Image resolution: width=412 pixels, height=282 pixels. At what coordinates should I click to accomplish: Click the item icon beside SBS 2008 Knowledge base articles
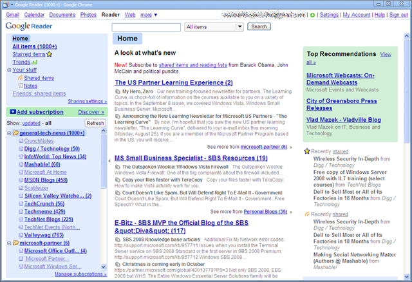click(x=117, y=240)
